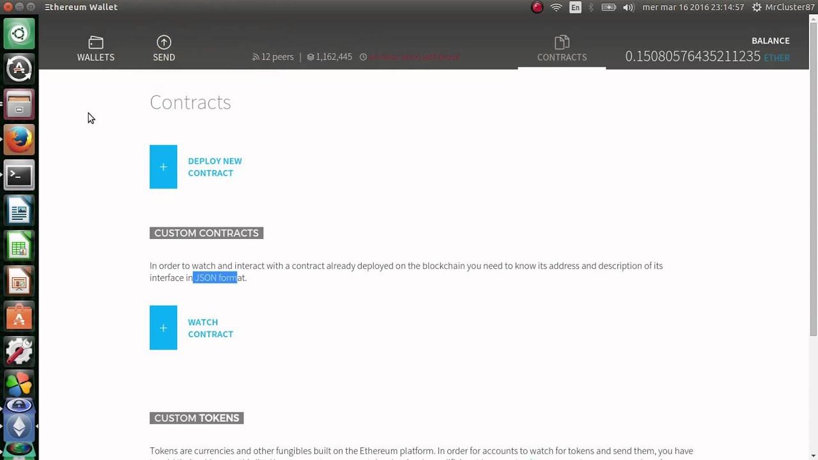818x460 pixels.
Task: Open the Bluetooth indicator menu
Action: tap(591, 7)
